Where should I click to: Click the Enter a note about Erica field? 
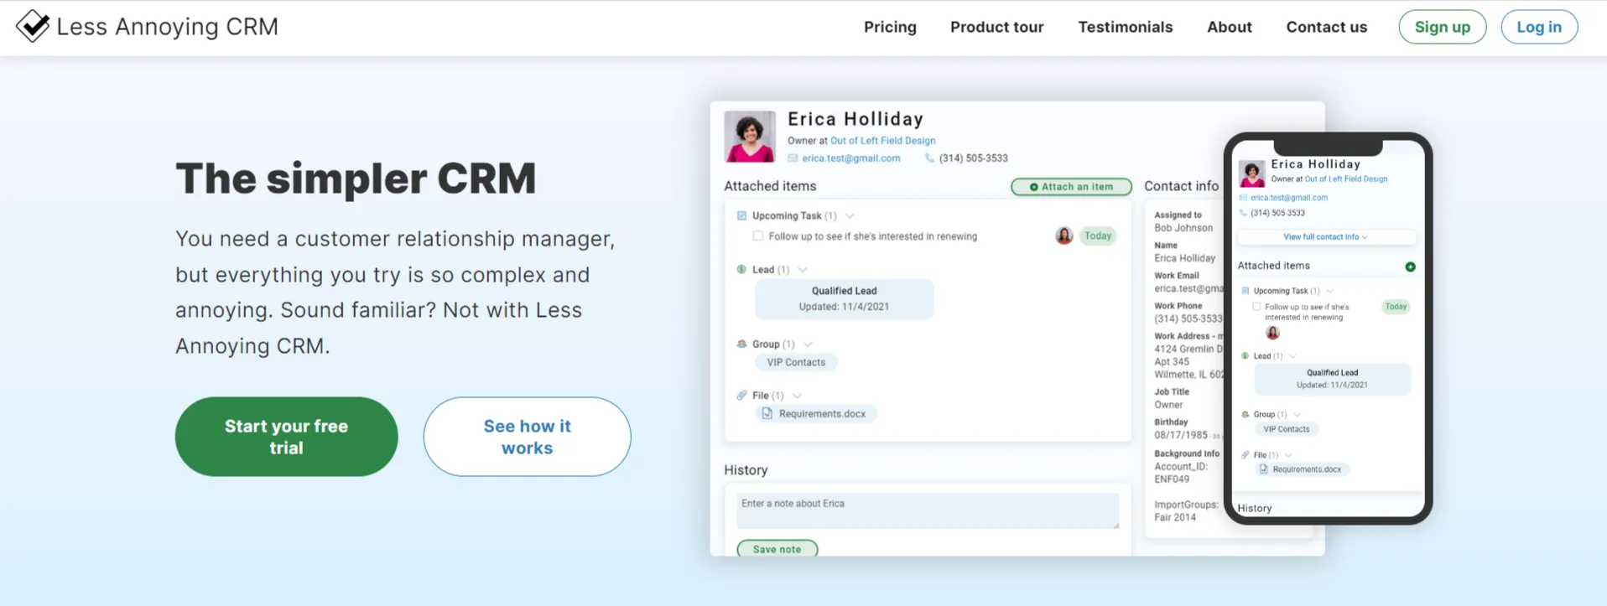click(928, 510)
